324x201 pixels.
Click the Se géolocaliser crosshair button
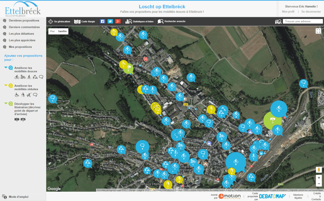point(59,21)
